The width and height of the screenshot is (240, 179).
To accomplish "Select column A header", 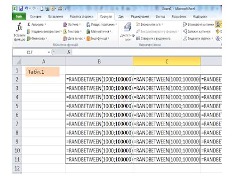I will [x=44, y=61].
